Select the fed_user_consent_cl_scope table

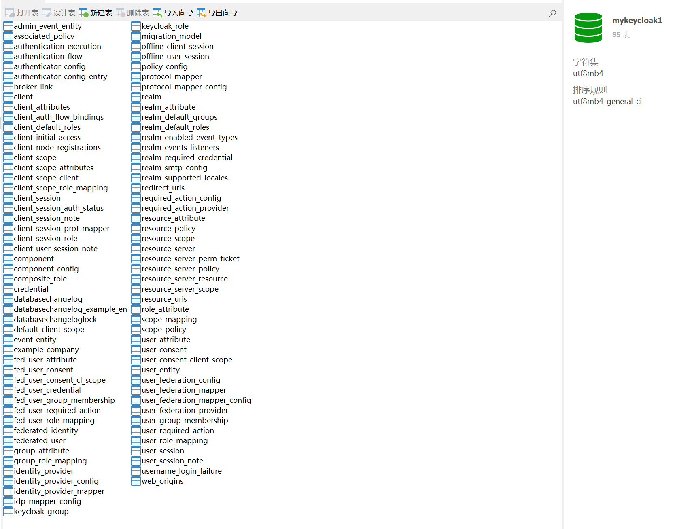coord(59,380)
